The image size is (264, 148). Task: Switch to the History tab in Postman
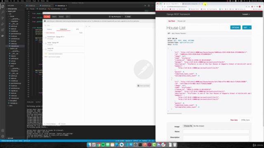tap(49, 29)
